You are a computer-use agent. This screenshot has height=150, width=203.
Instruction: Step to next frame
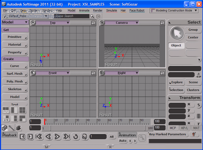point(30,137)
